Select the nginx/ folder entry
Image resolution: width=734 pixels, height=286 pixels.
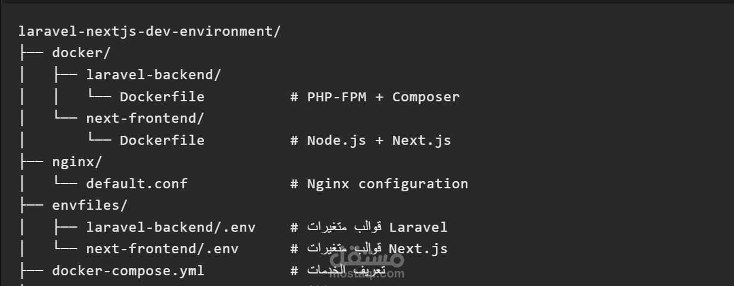point(77,161)
